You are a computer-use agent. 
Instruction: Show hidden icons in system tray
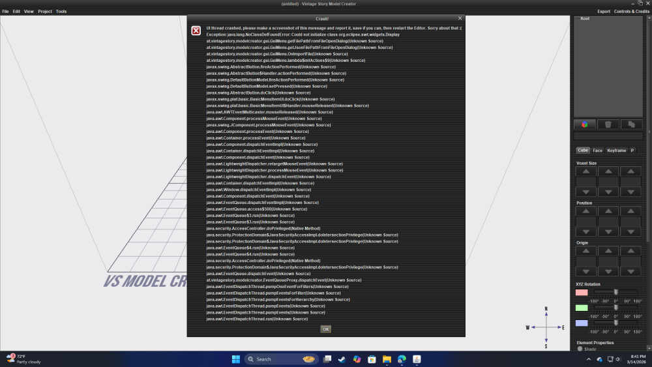pyautogui.click(x=589, y=359)
